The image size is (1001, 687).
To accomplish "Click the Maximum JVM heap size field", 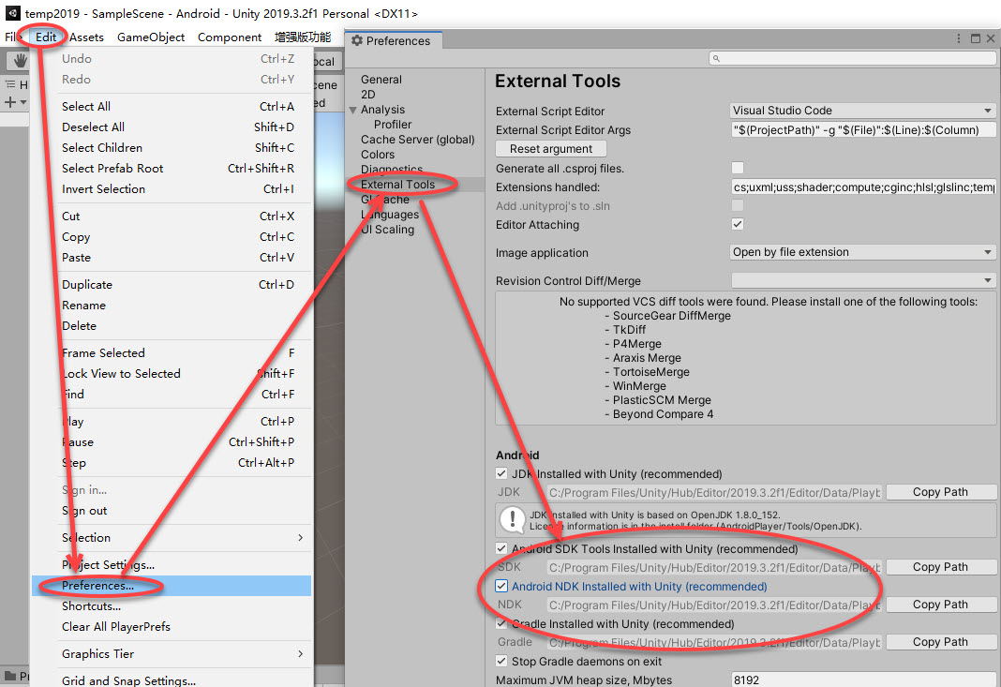I will point(863,680).
